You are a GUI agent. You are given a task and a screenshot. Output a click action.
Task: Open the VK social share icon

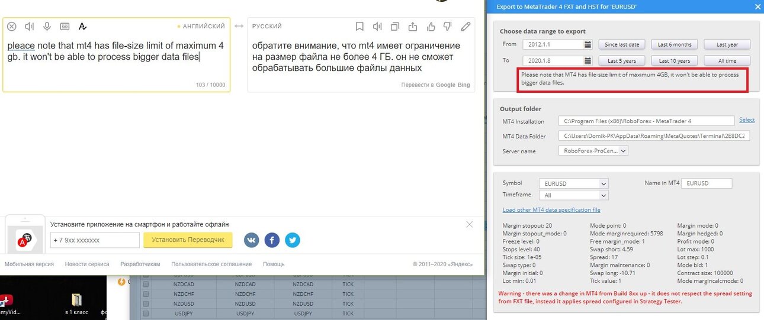pos(252,240)
